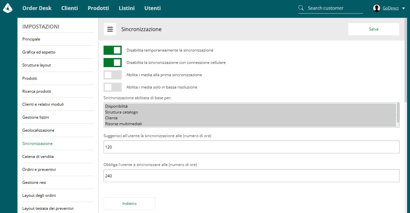Viewport: 410px width, 213px height.
Task: Expand the GoDirect account dropdown arrow
Action: coord(404,8)
